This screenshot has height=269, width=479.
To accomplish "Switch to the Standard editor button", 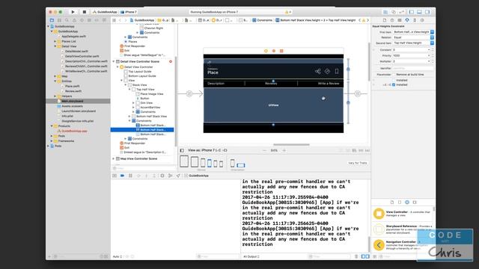I will click(385, 12).
